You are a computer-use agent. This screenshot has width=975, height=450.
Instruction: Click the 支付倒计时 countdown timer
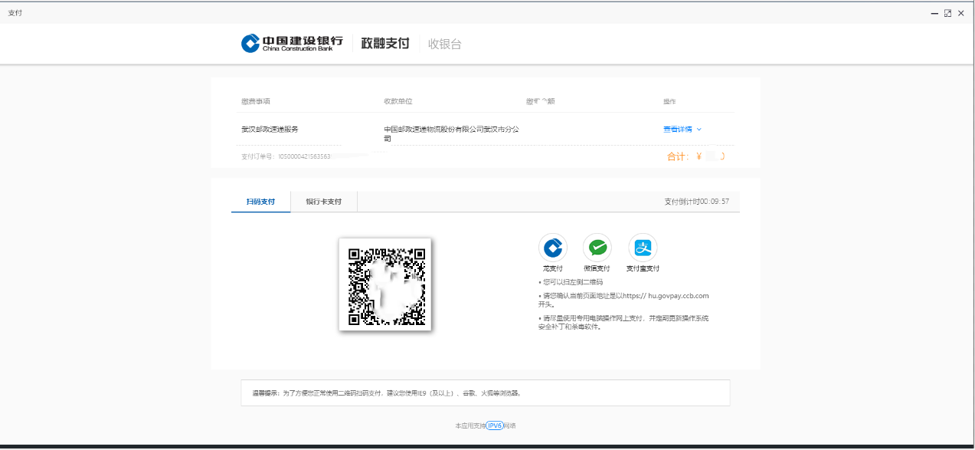[x=697, y=202]
